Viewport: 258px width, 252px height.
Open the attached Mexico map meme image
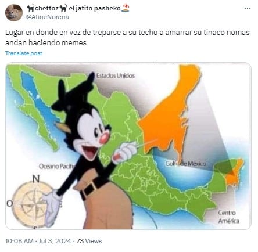pyautogui.click(x=128, y=146)
